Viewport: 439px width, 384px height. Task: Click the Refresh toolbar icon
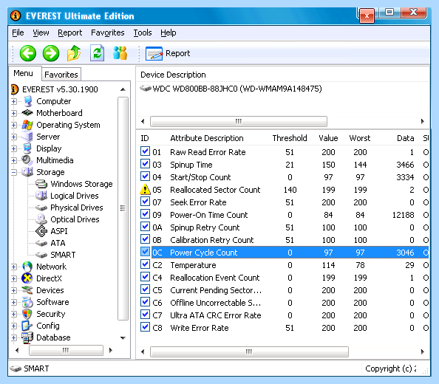97,53
